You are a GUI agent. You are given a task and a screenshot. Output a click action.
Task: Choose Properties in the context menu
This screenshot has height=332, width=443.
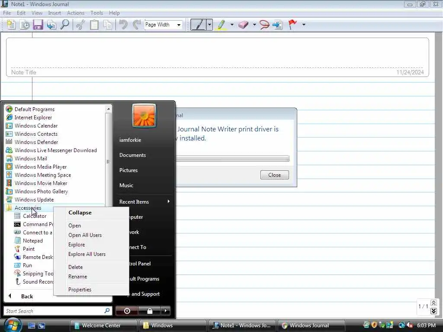(x=80, y=290)
